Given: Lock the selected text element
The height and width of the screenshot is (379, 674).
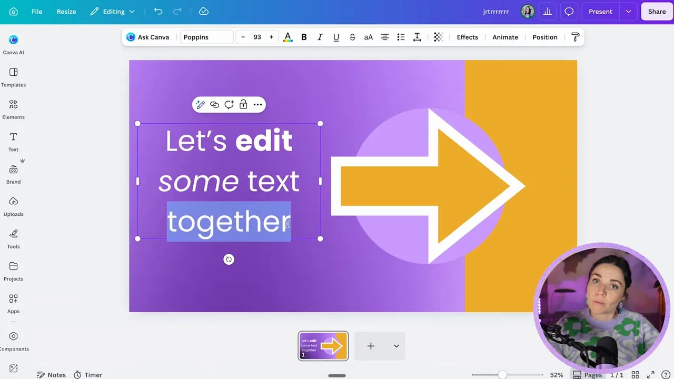Looking at the screenshot, I should (243, 105).
